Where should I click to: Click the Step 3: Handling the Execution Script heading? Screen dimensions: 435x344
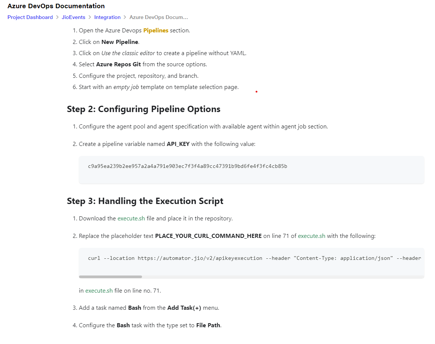point(145,201)
